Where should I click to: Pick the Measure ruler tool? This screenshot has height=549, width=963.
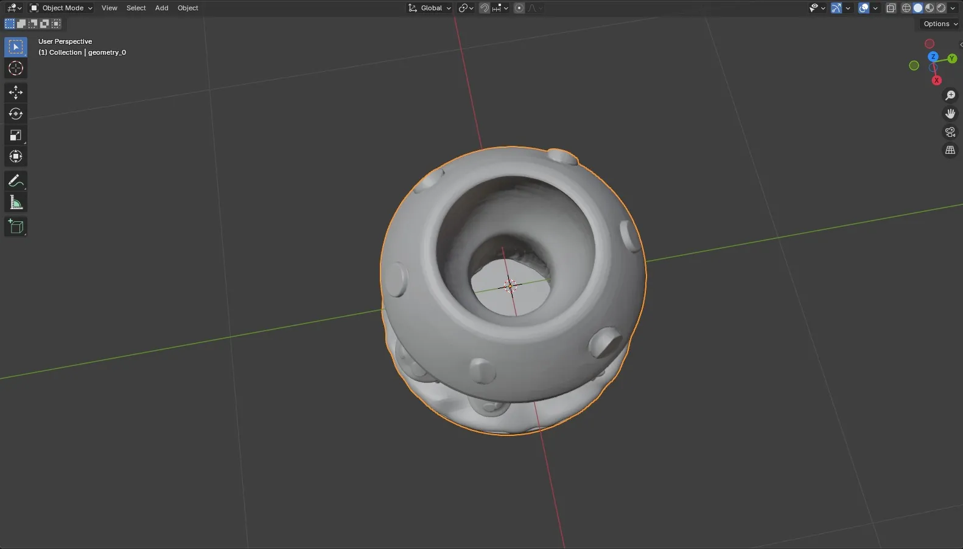pos(16,202)
